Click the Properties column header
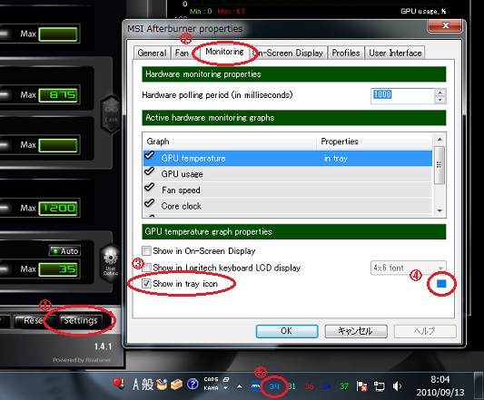The image size is (484, 400). point(374,141)
